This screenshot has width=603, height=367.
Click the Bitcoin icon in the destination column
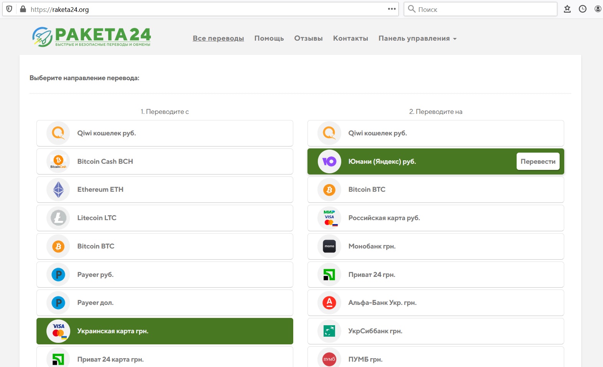click(x=329, y=189)
